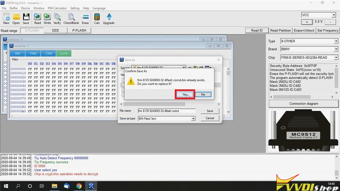The image size is (340, 191).
Task: Click the Read Partition button
Action: (280, 30)
